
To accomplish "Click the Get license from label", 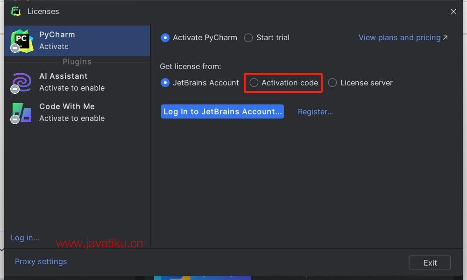I will pyautogui.click(x=191, y=66).
